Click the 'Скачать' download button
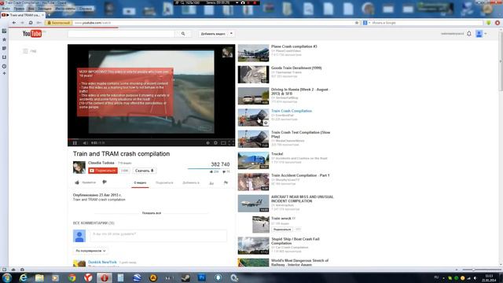 (x=144, y=171)
